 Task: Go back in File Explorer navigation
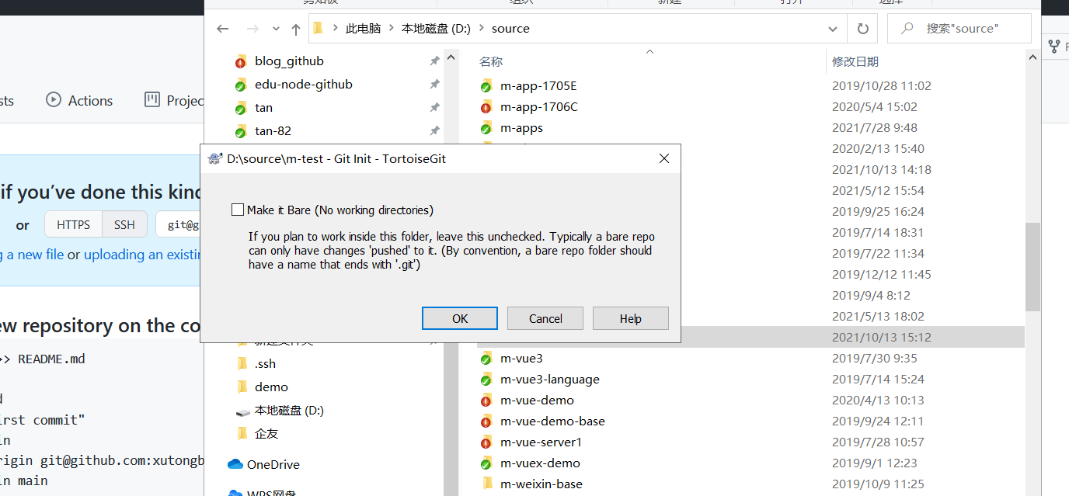coord(223,29)
